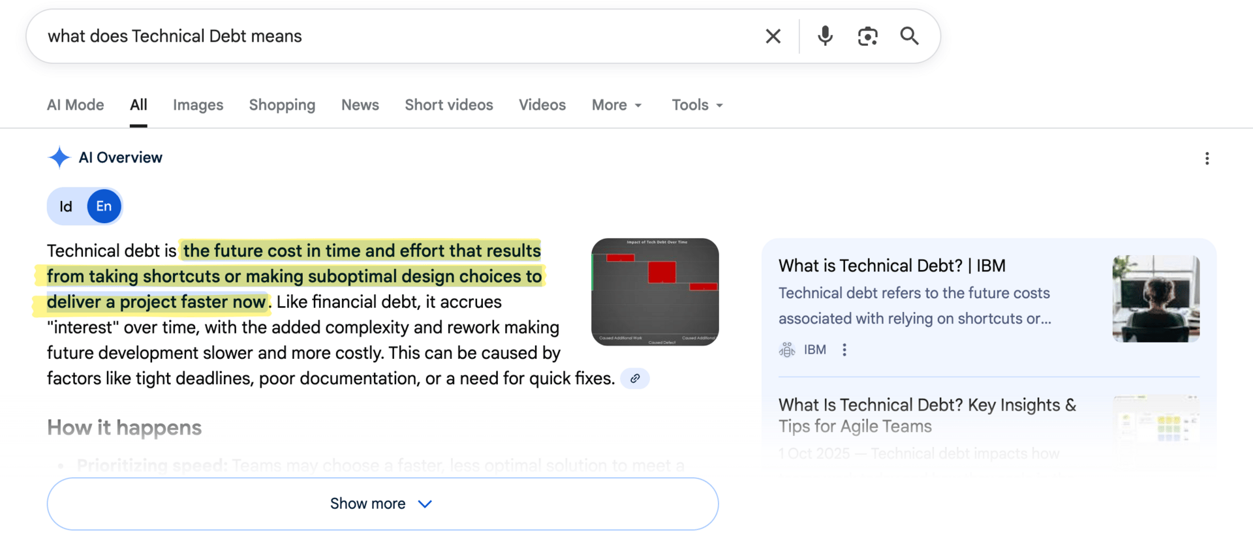Open the IBM source three-dot menu
Screen dimensions: 1253x539
point(844,350)
